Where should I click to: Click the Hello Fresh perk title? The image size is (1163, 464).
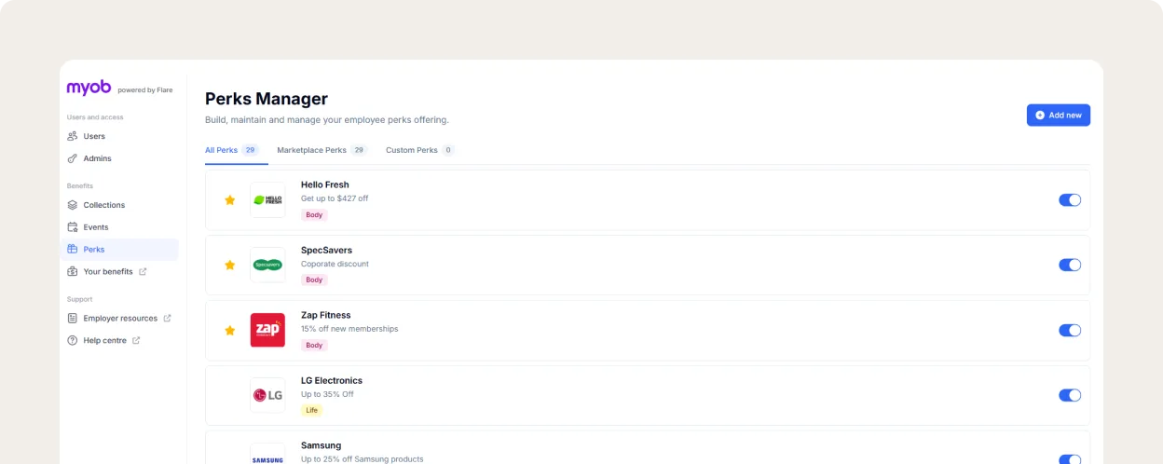[325, 184]
